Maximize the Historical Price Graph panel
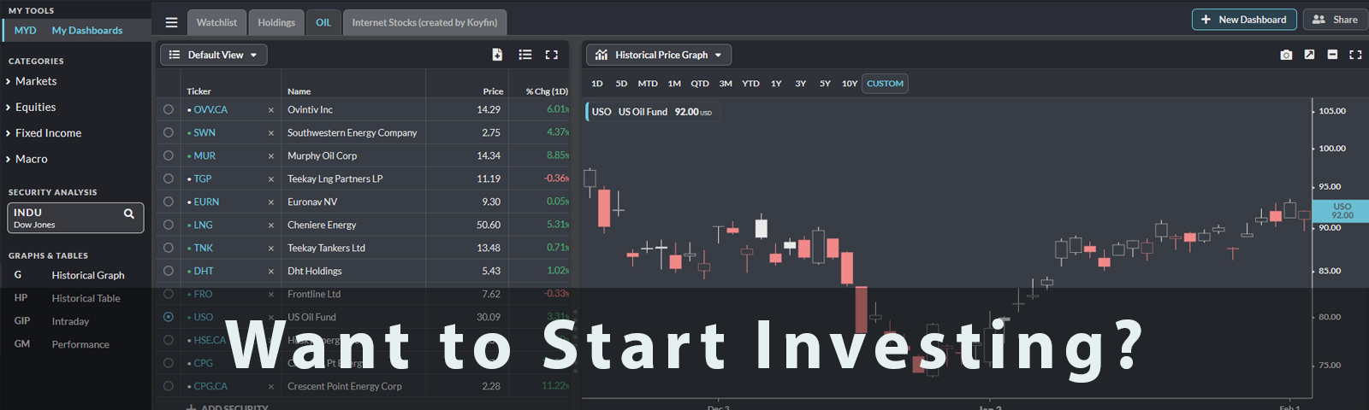The image size is (1369, 410). click(1355, 55)
